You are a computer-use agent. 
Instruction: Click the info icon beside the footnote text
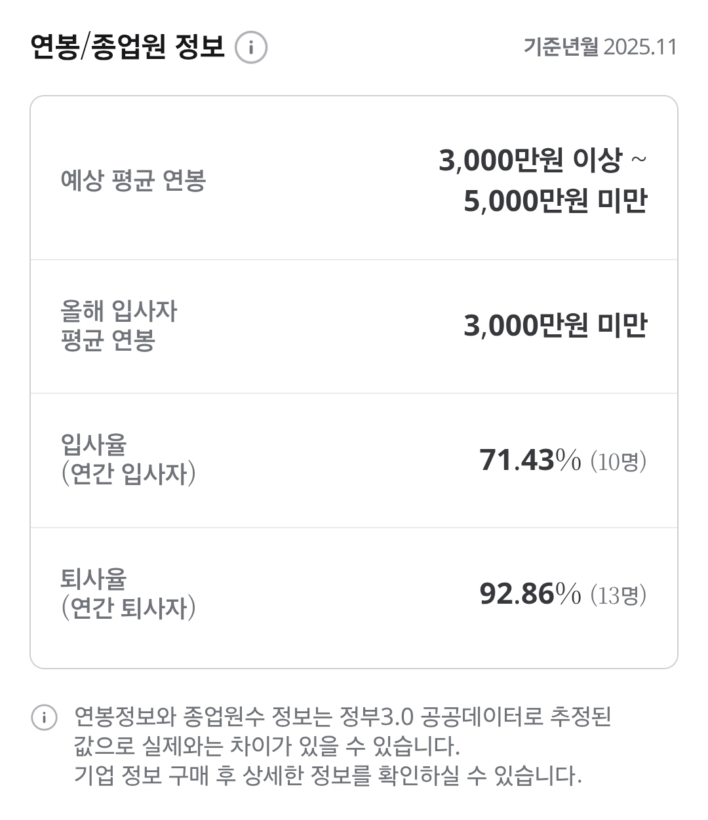pyautogui.click(x=44, y=717)
